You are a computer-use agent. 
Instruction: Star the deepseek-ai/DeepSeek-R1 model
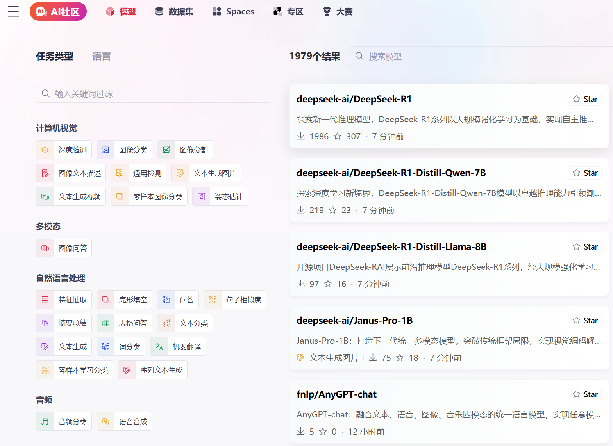coord(585,99)
